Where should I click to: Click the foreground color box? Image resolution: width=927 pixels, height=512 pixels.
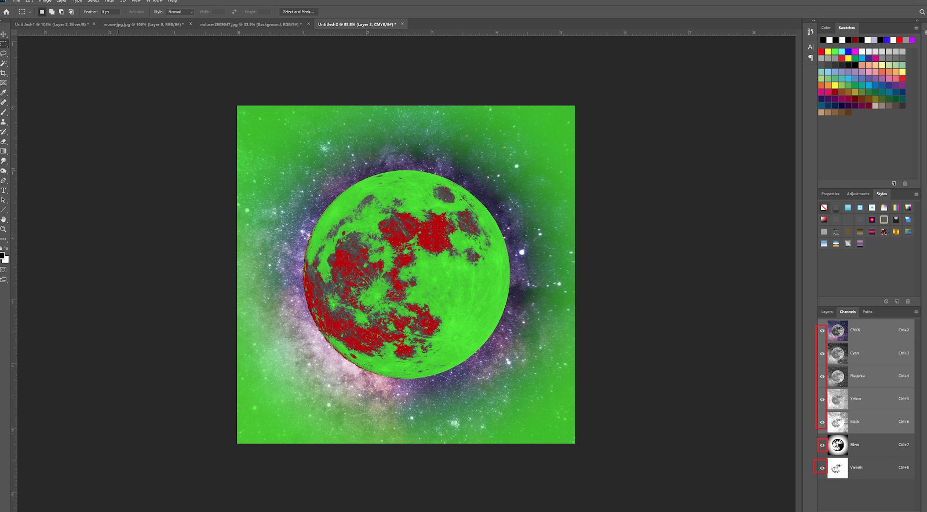click(2, 255)
